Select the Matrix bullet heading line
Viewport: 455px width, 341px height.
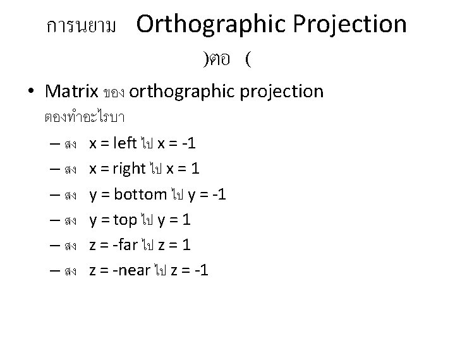click(184, 92)
